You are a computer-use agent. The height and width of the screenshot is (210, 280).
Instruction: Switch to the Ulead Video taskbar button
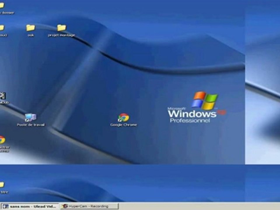click(30, 206)
